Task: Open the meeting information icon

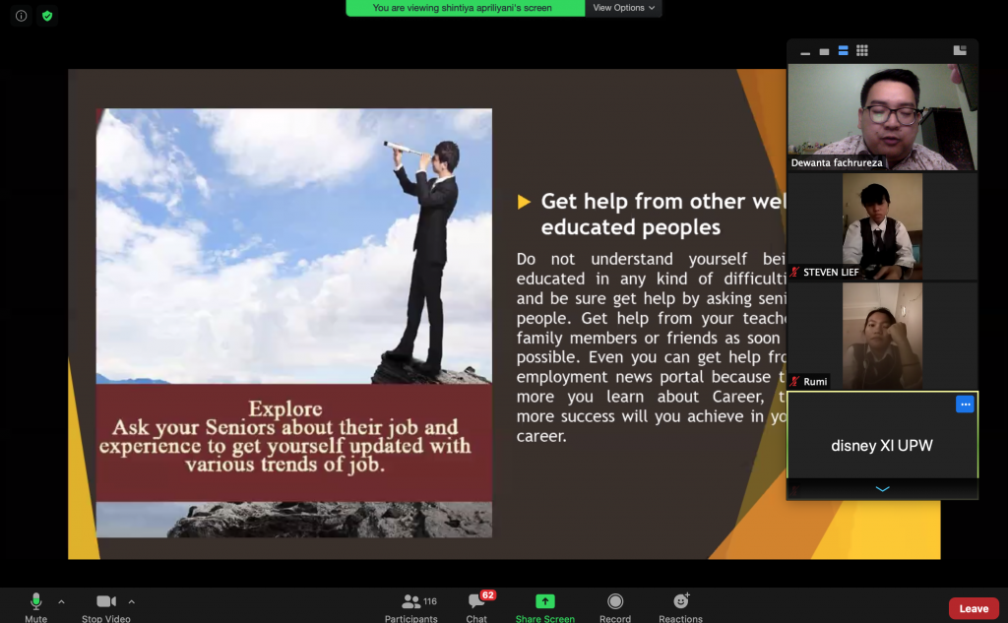Action: tap(22, 16)
